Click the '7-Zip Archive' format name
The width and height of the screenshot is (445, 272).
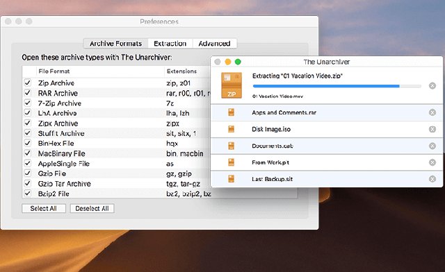(x=60, y=103)
